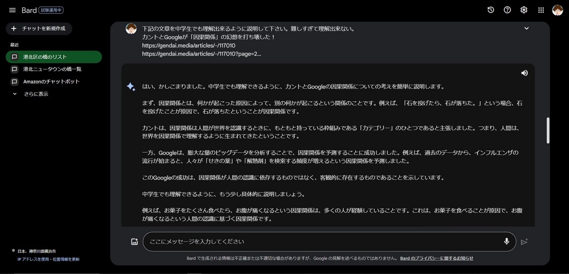Viewport: 569px width, 274px height.
Task: Open Bard のプライバシーに関するお知らせ link
Action: coord(436,258)
